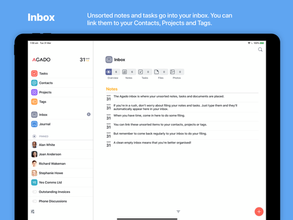Open the Tasks section icon
Image resolution: width=293 pixels, height=220 pixels.
[x=35, y=73]
